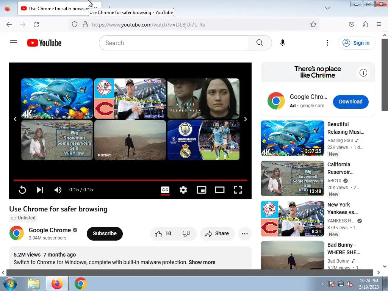The width and height of the screenshot is (388, 291).
Task: Dislike the video with thumbs down
Action: point(186,233)
